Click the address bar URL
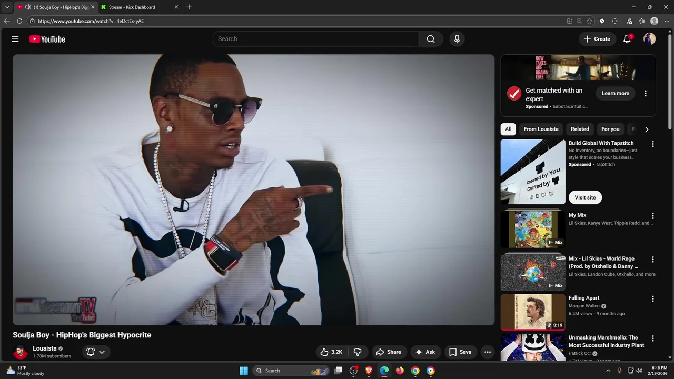Image resolution: width=674 pixels, height=379 pixels. coord(91,21)
